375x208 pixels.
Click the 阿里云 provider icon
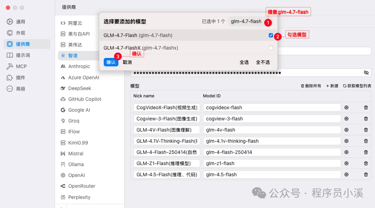click(x=63, y=23)
